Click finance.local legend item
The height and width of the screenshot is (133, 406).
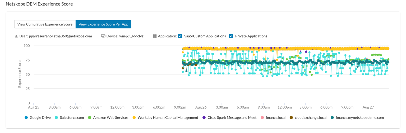click(275, 118)
